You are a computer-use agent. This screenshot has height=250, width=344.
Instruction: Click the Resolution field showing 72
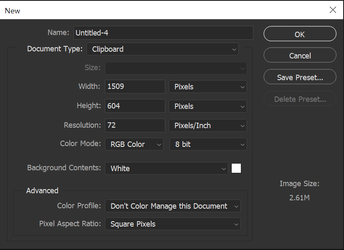click(x=135, y=125)
